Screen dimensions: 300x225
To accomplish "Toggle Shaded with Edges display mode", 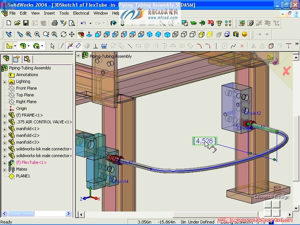I will tap(201, 34).
